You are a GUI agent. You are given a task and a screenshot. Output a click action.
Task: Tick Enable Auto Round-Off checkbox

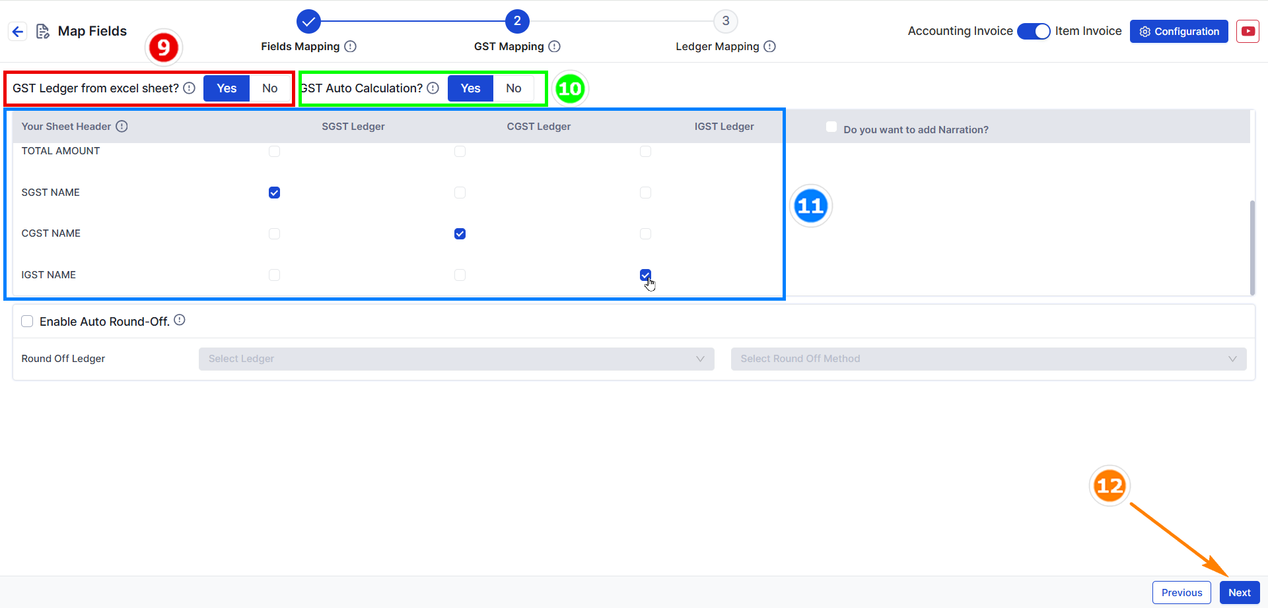pos(27,321)
